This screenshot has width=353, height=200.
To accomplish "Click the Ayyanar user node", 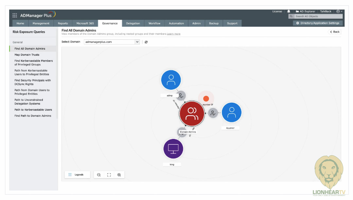I will click(x=231, y=112).
